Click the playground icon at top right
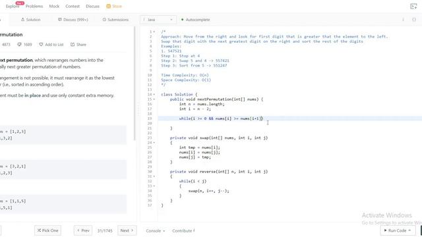422x237 pixels. pos(413,6)
